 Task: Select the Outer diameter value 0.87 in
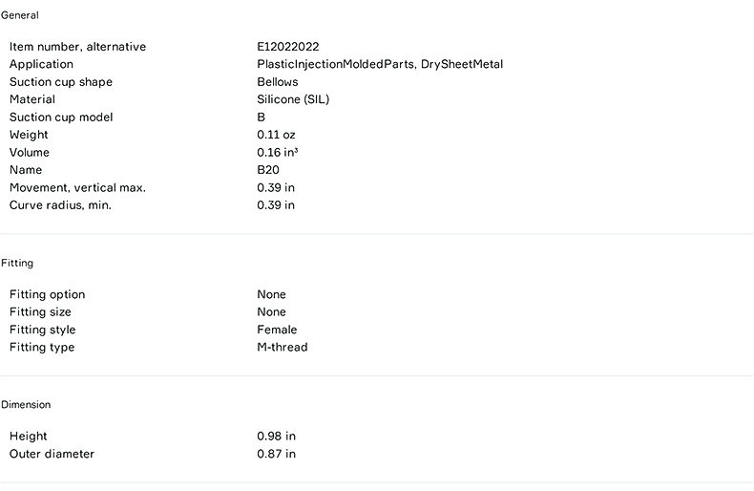pyautogui.click(x=276, y=454)
